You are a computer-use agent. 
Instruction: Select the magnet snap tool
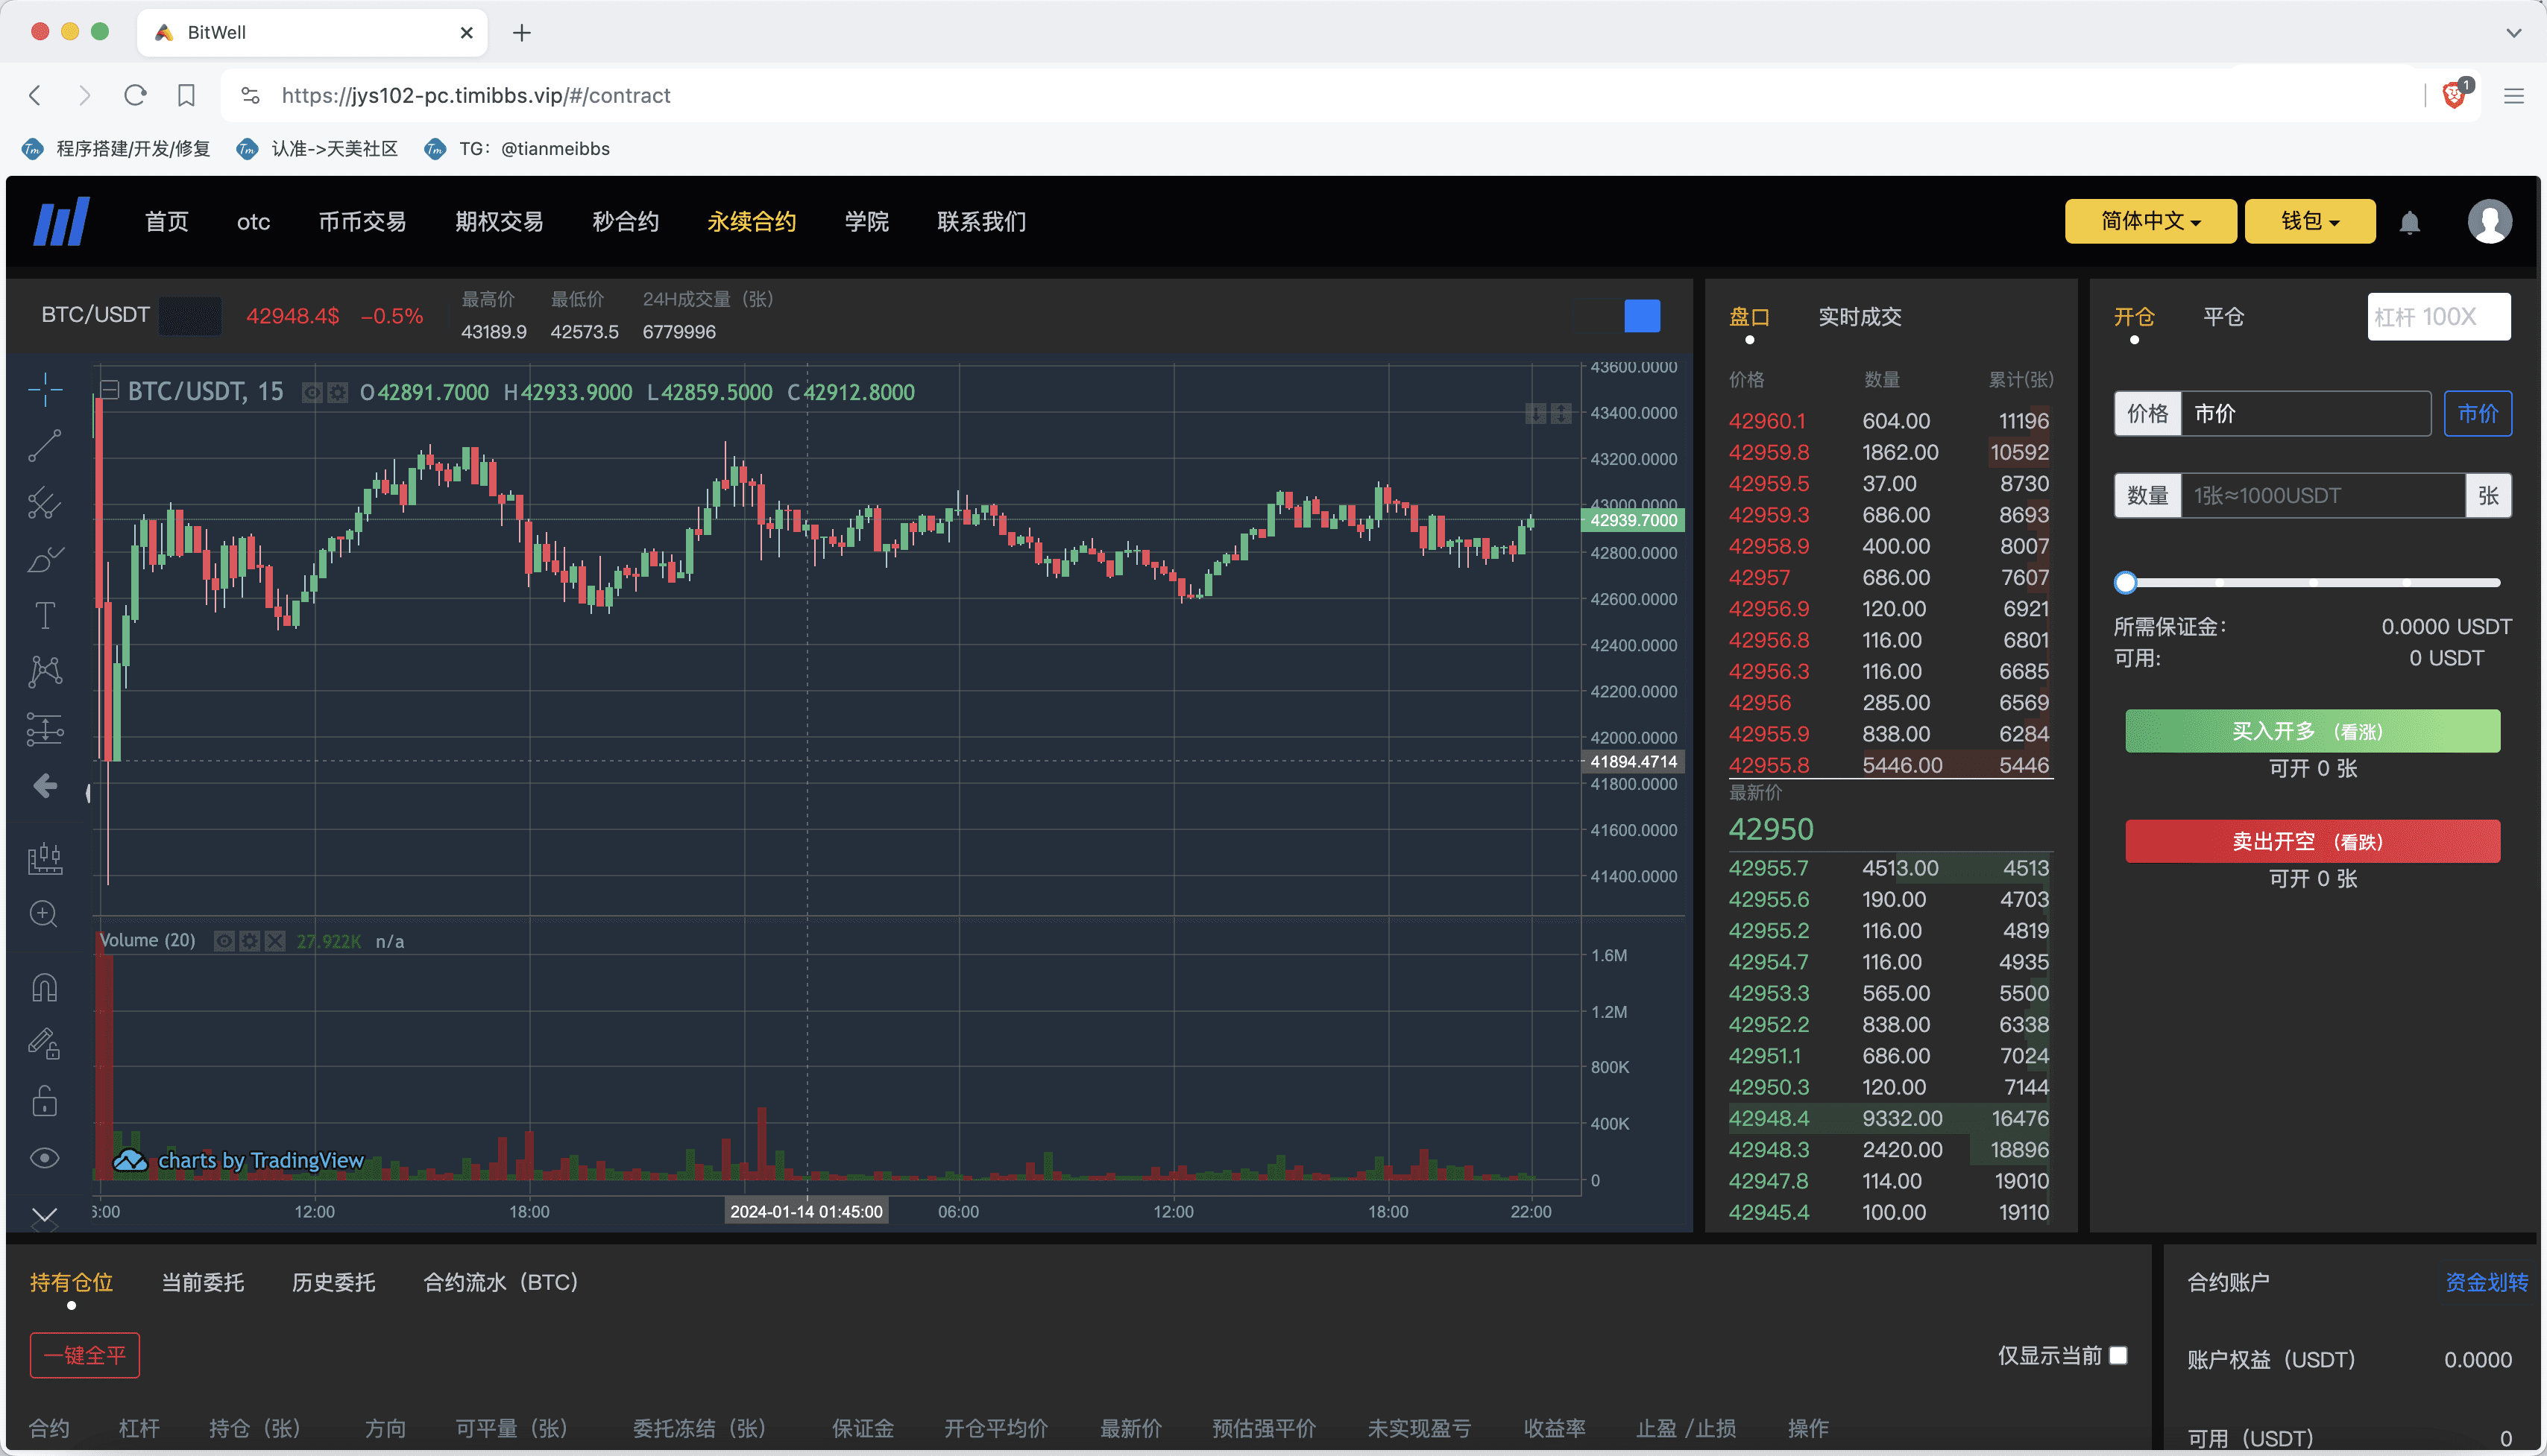[x=45, y=988]
